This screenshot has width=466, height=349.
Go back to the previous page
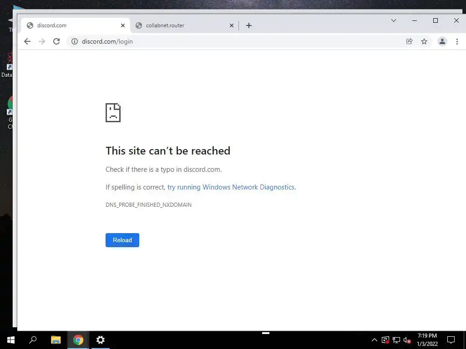pyautogui.click(x=27, y=41)
